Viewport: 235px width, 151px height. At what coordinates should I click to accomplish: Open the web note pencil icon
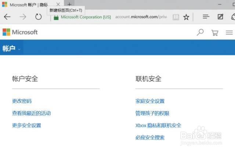(220, 16)
